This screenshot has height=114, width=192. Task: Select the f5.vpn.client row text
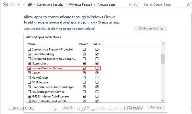tap(39, 63)
